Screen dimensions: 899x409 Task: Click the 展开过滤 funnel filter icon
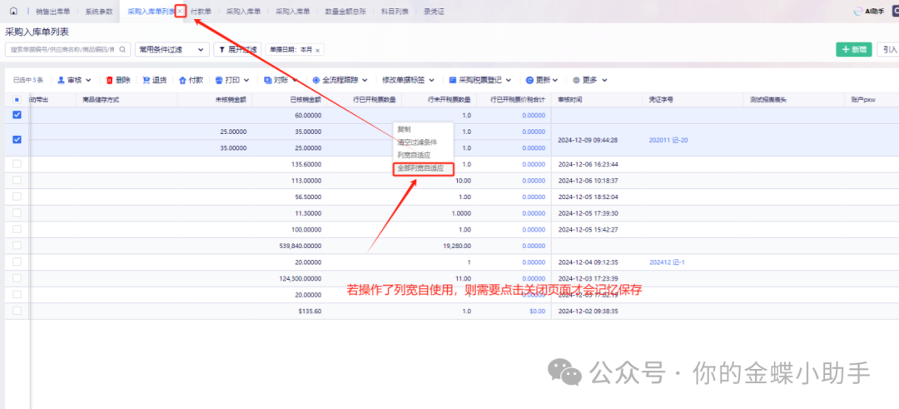pyautogui.click(x=222, y=50)
